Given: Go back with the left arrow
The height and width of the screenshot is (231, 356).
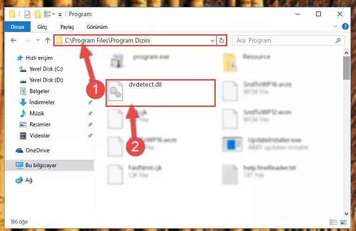Looking at the screenshot, I should [x=13, y=40].
